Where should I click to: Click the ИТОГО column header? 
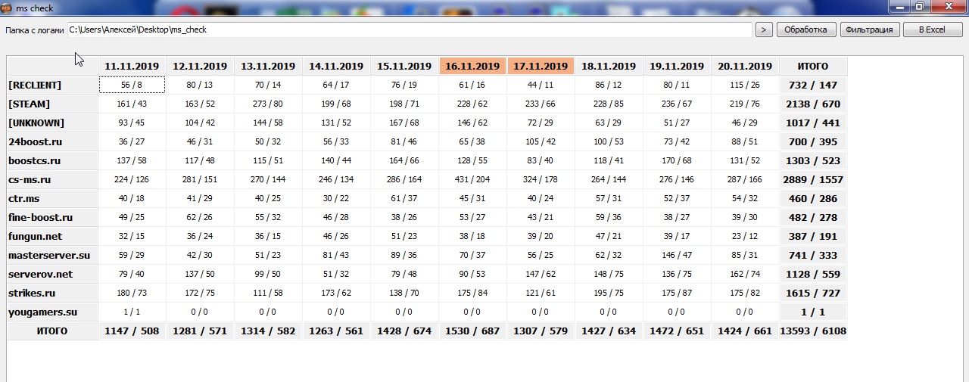(x=813, y=66)
